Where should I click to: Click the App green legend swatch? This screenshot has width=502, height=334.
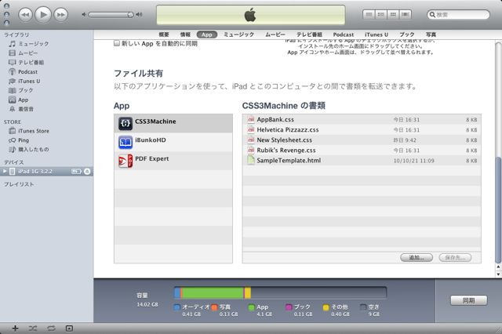[x=252, y=307]
